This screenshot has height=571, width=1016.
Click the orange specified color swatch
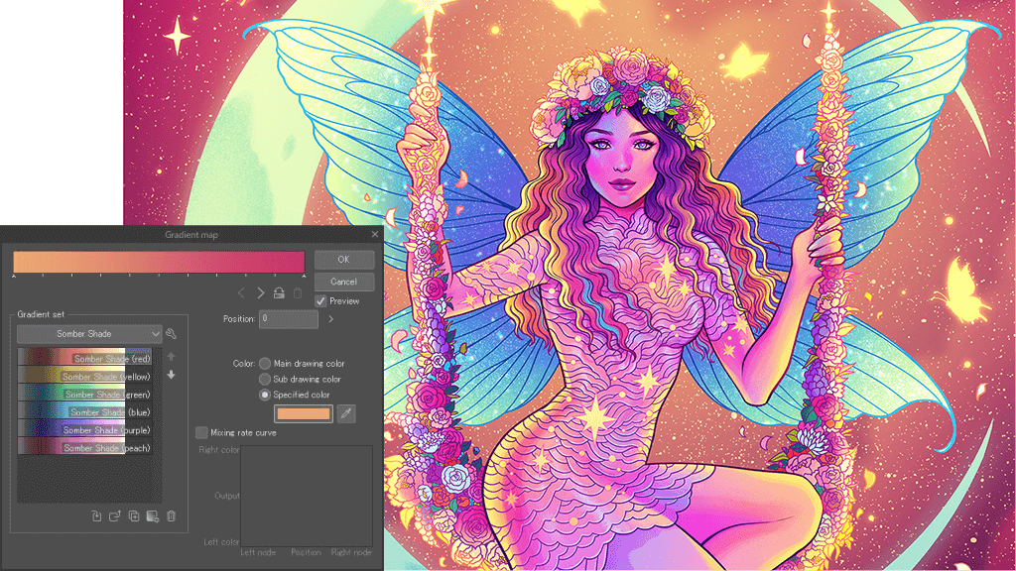coord(303,413)
